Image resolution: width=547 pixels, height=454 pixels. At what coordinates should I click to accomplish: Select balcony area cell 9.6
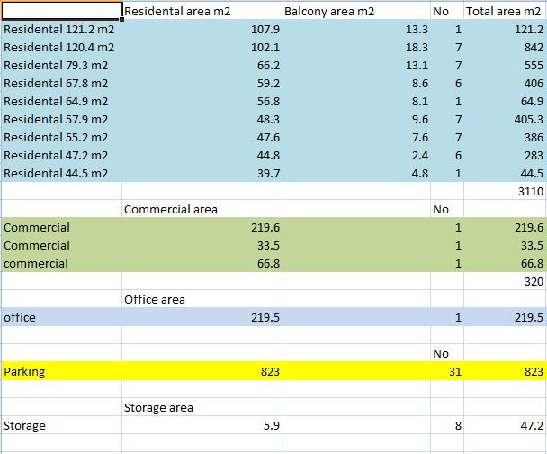356,120
